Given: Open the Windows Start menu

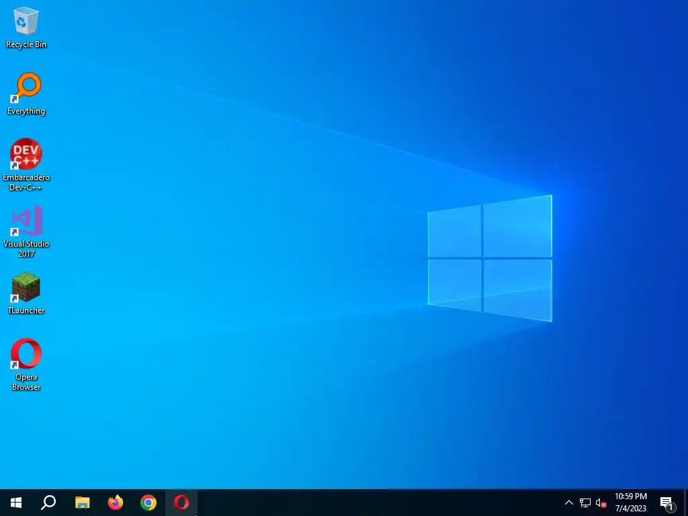Looking at the screenshot, I should (16, 503).
